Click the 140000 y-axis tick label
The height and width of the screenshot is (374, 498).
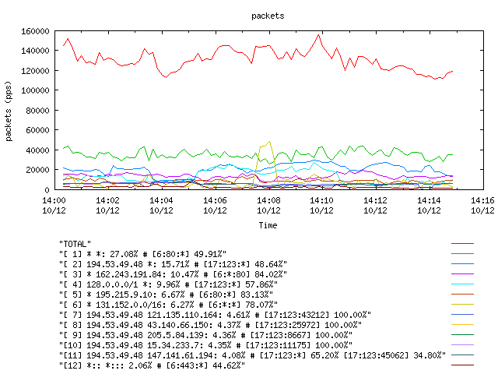click(x=35, y=51)
